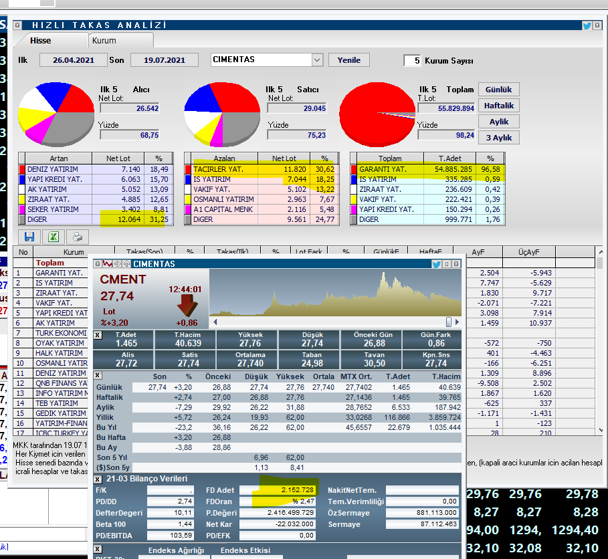Click the red down arrow price indicator for CMENT
Screen dimensions: 608x559
point(187,306)
